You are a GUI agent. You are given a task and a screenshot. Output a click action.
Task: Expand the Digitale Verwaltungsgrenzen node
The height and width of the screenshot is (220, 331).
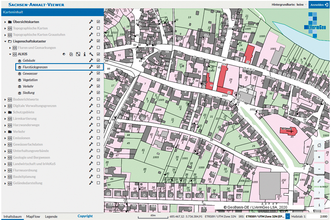pyautogui.click(x=5, y=106)
